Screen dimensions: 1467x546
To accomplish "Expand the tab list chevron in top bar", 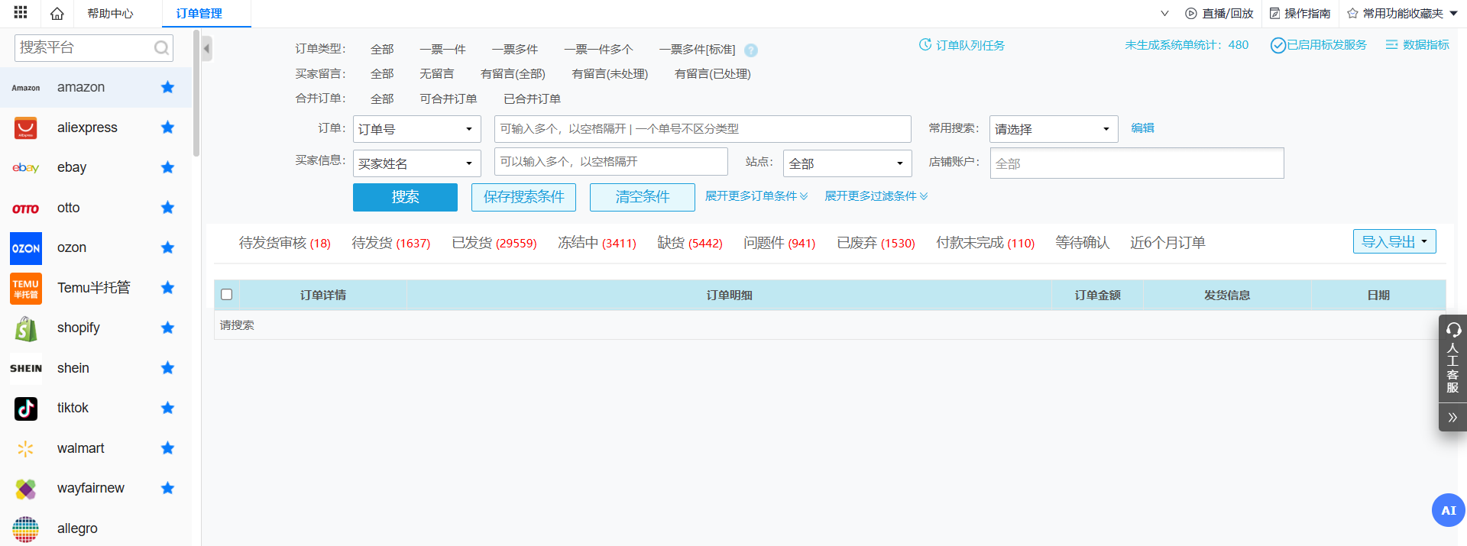I will tap(1164, 14).
